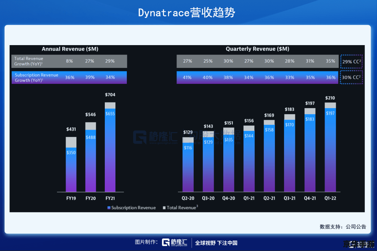Screen dimensions: 377x251
Task: Click the Annual Revenue ($M) heading
Action: click(70, 49)
